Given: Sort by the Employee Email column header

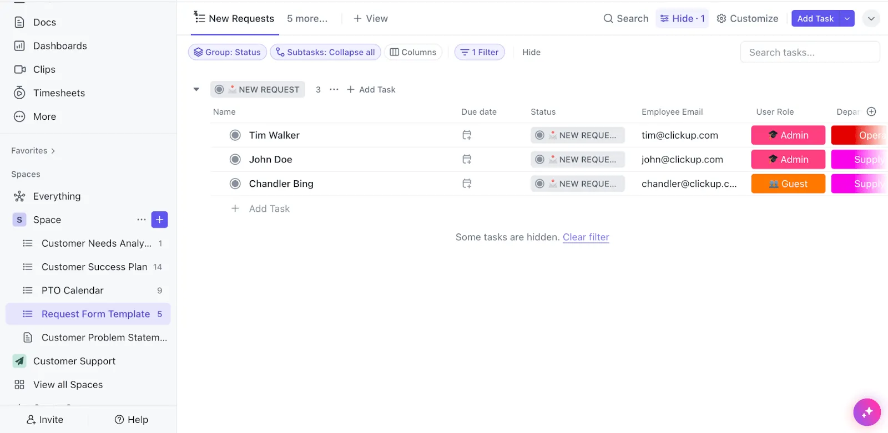Looking at the screenshot, I should (x=672, y=111).
